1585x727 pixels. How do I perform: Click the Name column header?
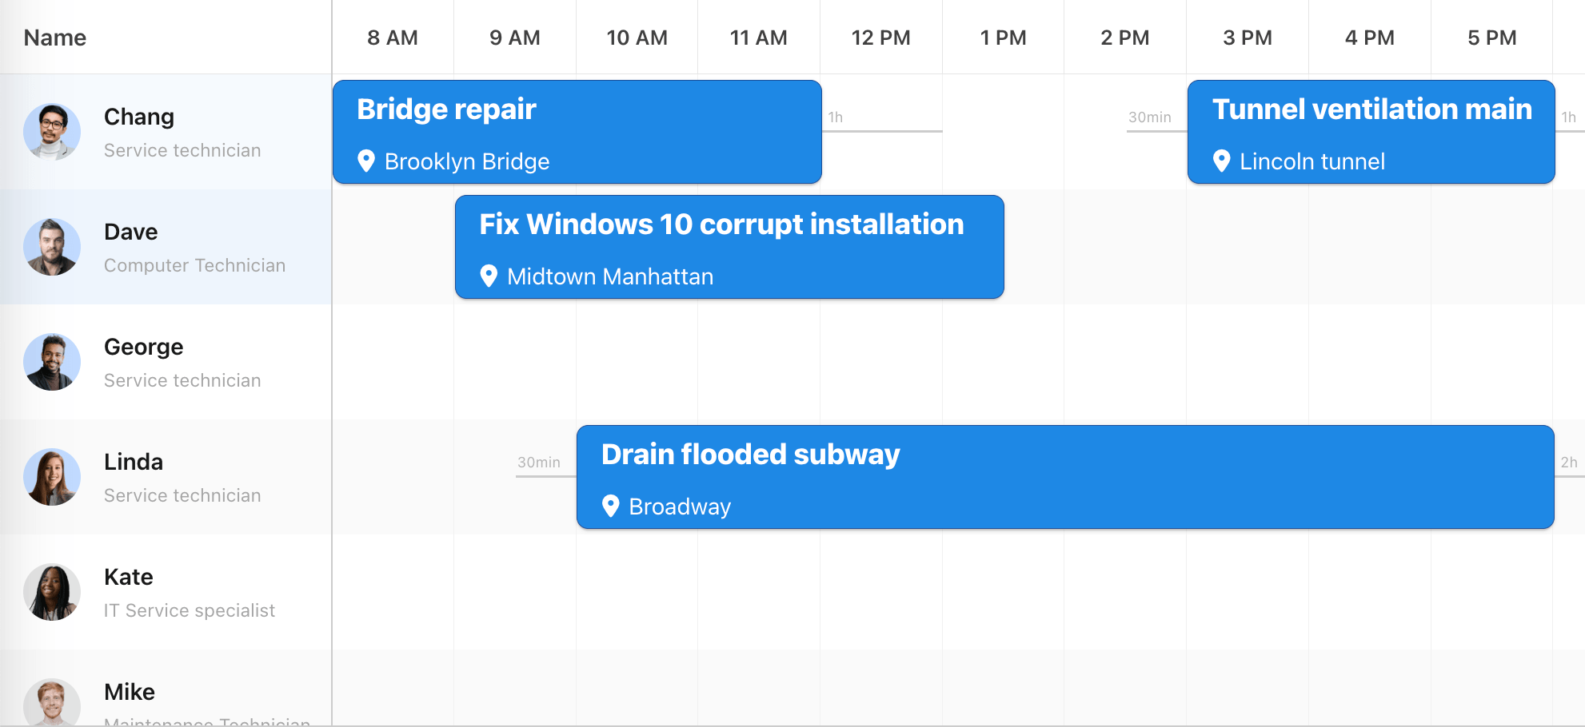coord(55,38)
